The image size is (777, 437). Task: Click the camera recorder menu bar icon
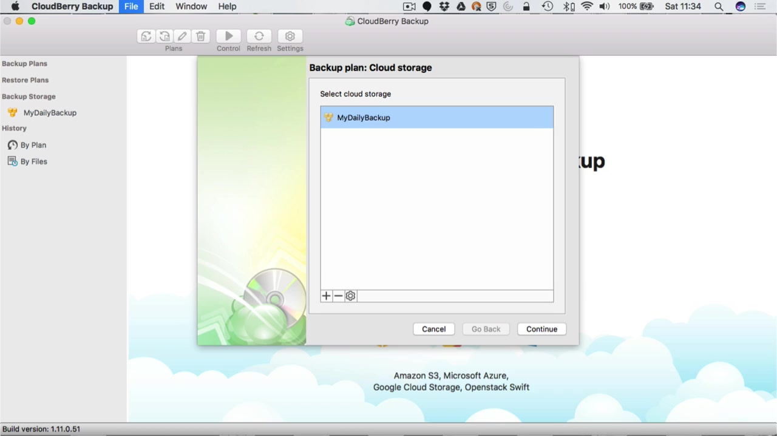coord(409,7)
